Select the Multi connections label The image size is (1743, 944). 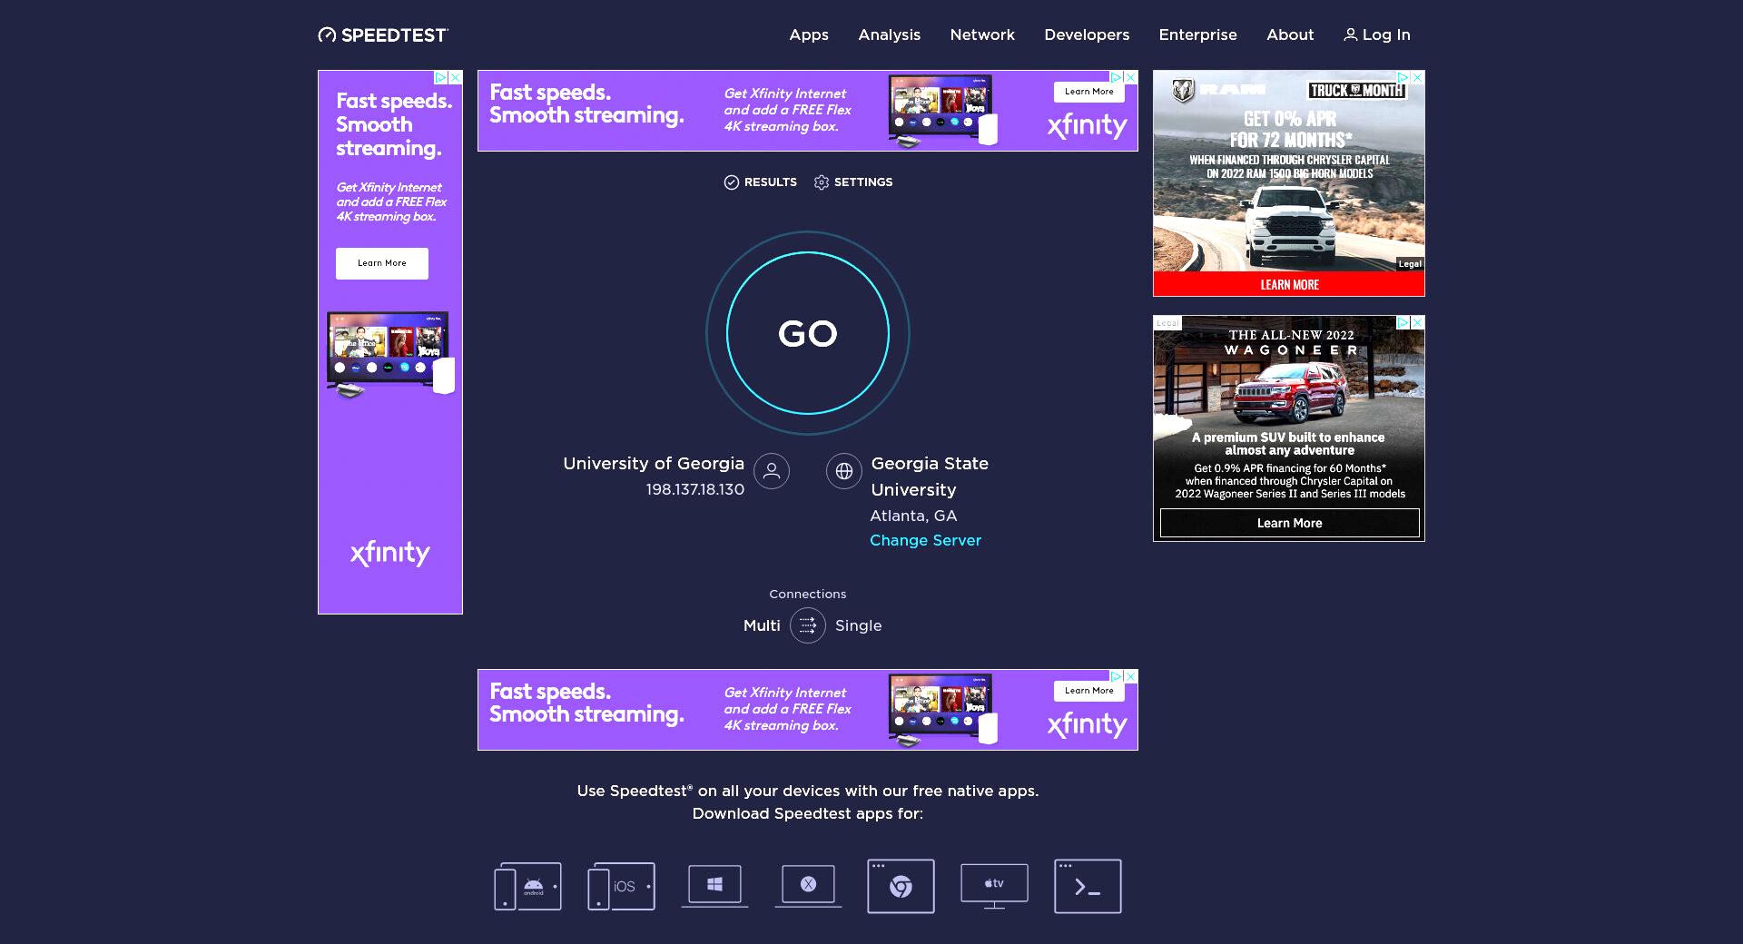(762, 625)
